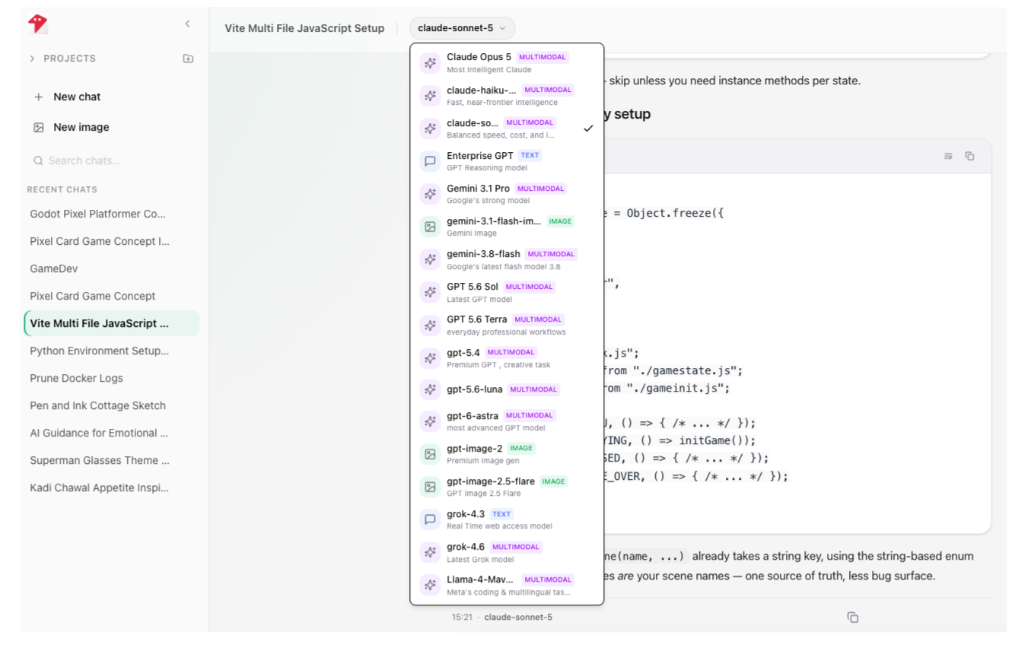Screen dimensions: 1031x654
Task: Click the TEXT tag on Enterprise GPT
Action: pyautogui.click(x=530, y=155)
